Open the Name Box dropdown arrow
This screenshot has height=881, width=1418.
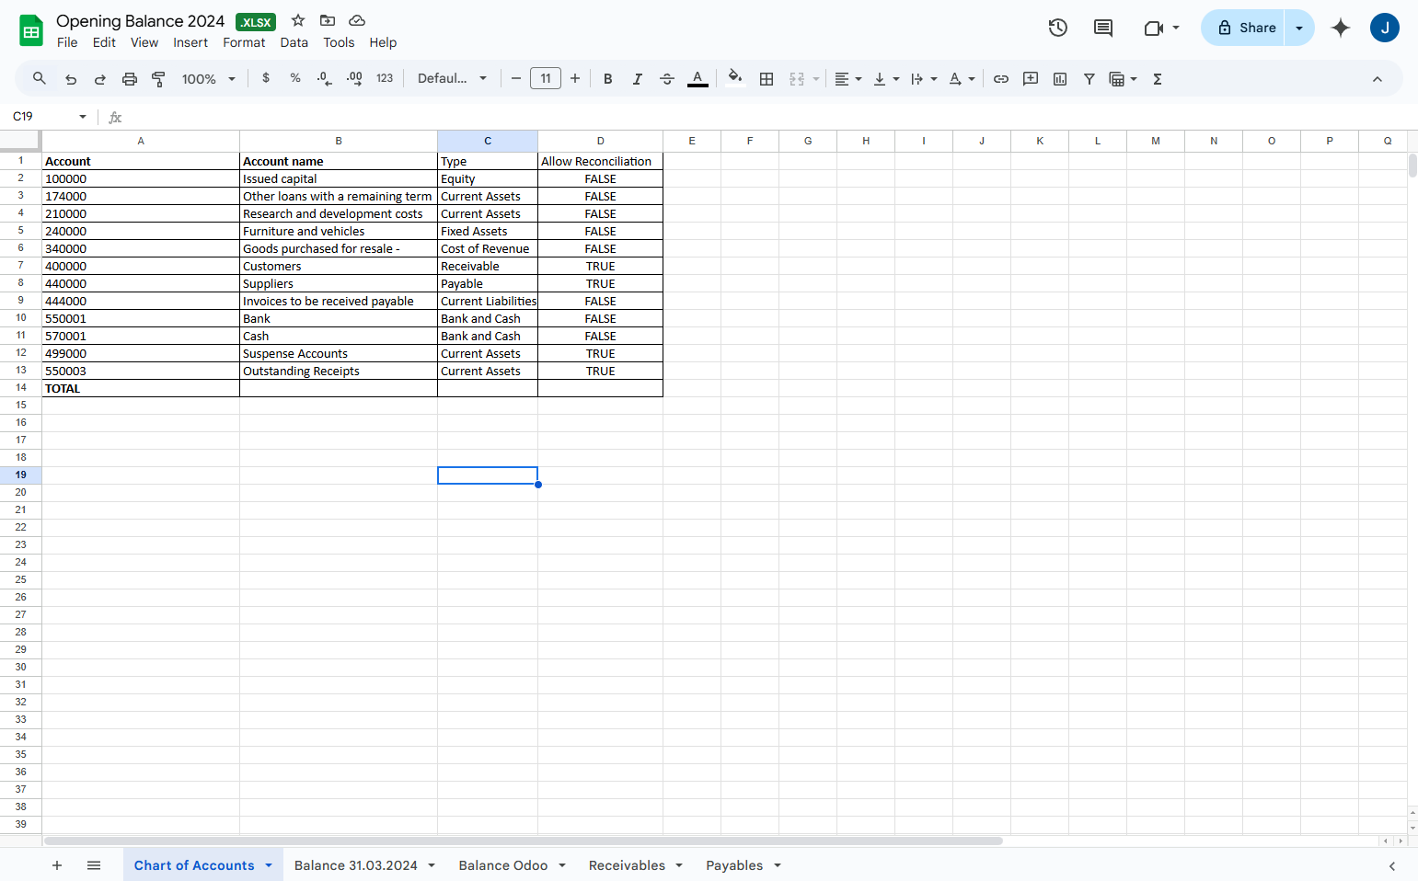pyautogui.click(x=83, y=117)
